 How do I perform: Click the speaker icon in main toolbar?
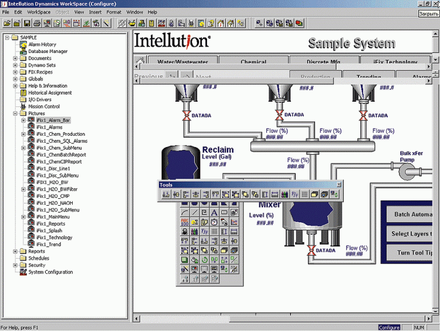pyautogui.click(x=241, y=23)
